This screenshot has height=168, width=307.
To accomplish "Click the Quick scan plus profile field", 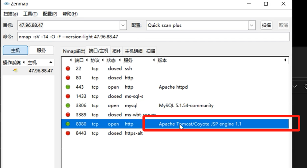I will tap(197, 25).
